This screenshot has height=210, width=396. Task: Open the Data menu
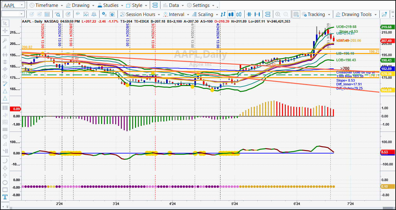pos(171,5)
